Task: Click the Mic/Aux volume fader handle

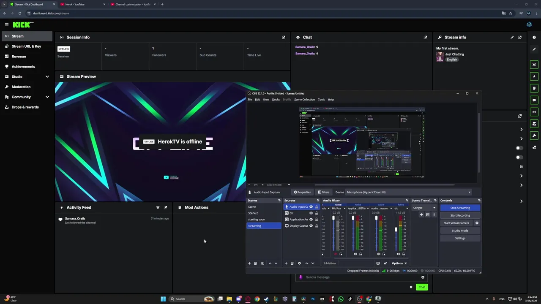Action: coord(333,218)
